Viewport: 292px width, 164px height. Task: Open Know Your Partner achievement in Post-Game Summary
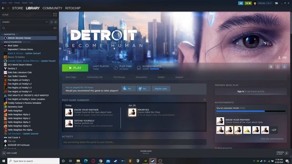[x=69, y=113]
